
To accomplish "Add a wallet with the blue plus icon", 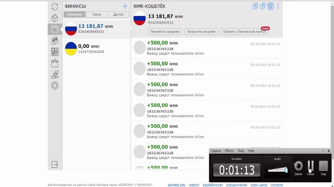I will click(x=125, y=6).
